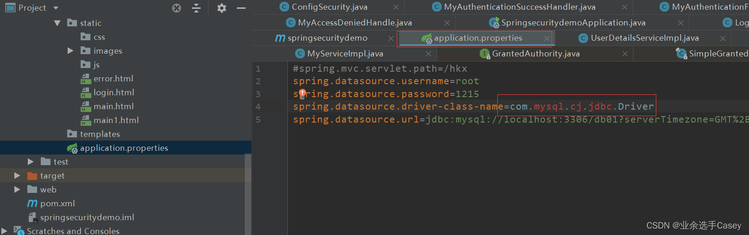
Task: Expand the images folder
Action: [70, 51]
